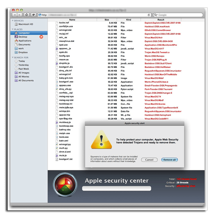Select the confbfjm.uce file name
Image resolution: width=215 pixels, height=218 pixels.
click(x=66, y=27)
